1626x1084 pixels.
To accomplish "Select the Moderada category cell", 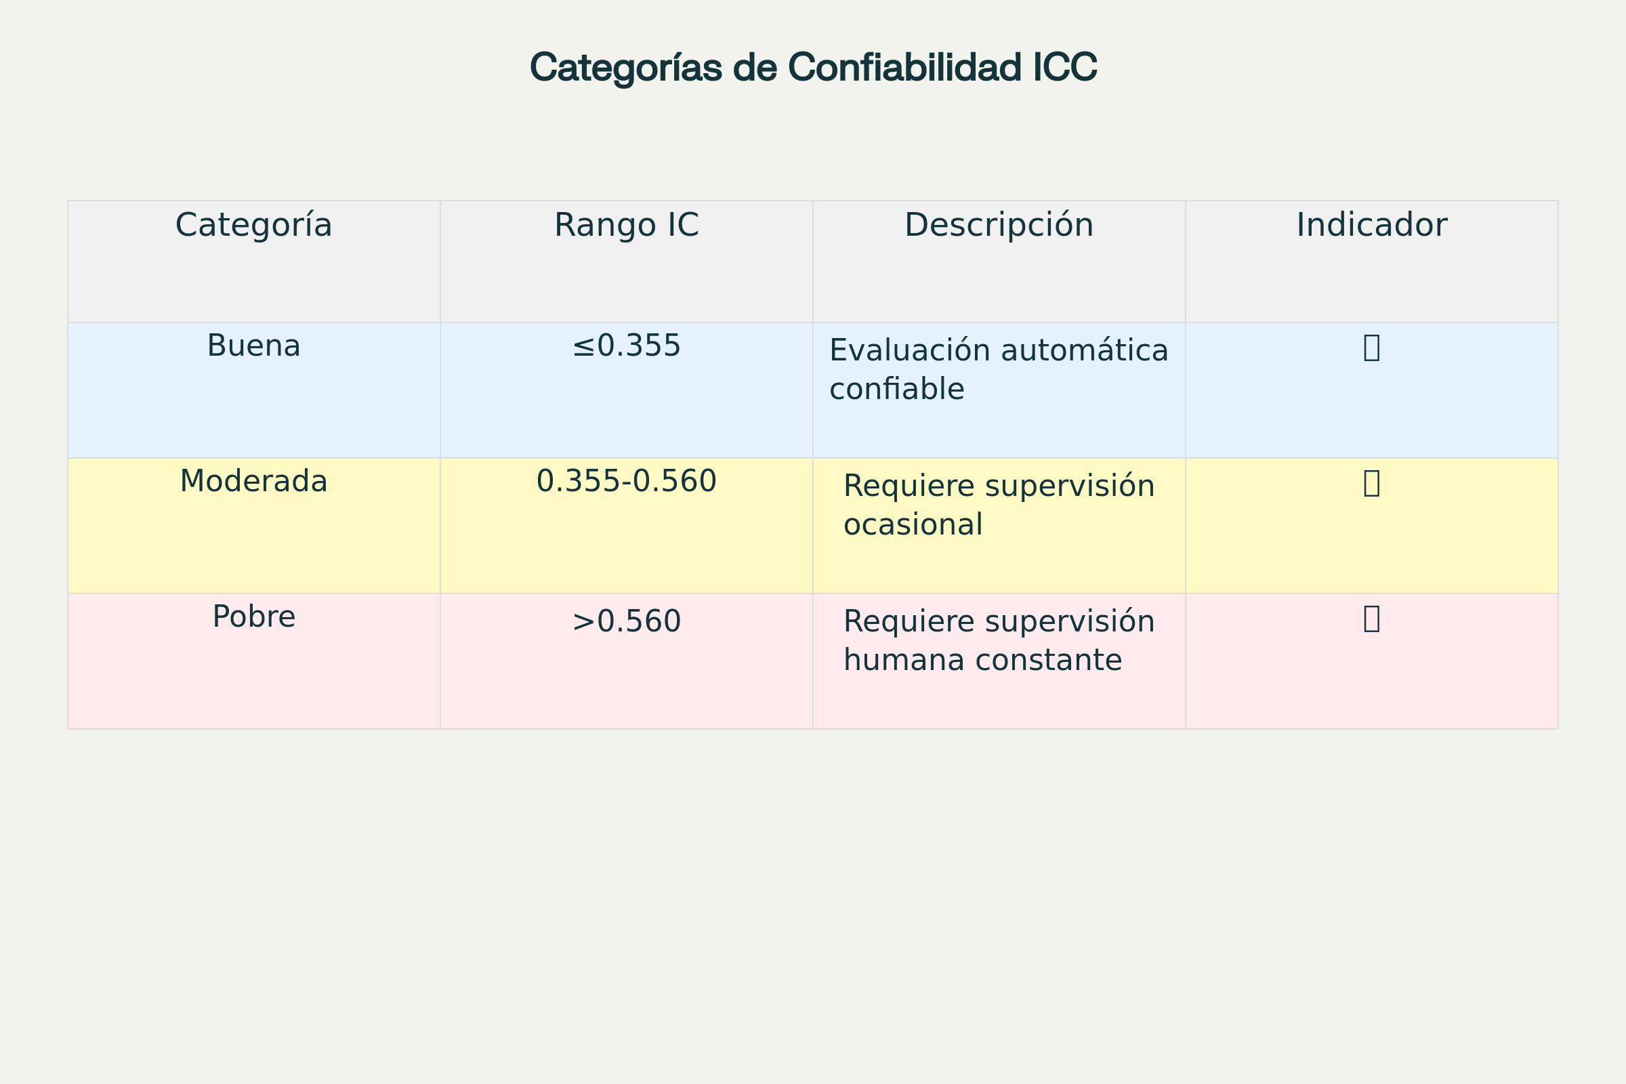I will [x=253, y=481].
